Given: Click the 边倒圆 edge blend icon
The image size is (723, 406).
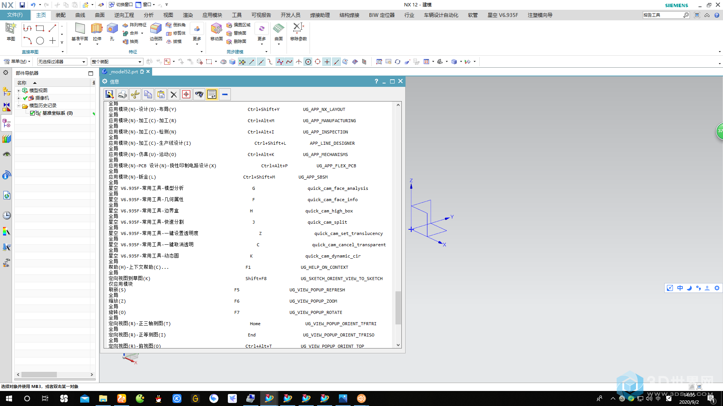Looking at the screenshot, I should [x=156, y=29].
